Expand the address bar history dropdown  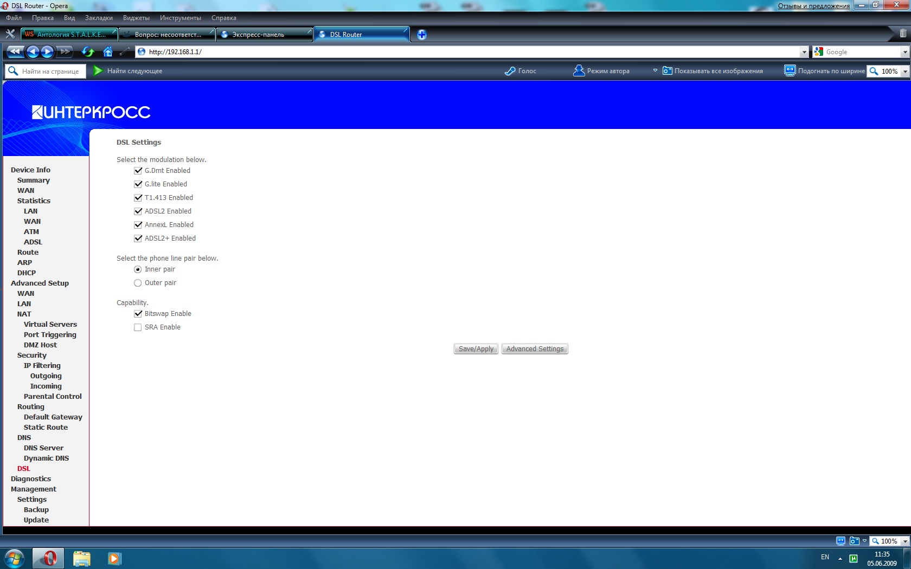[804, 52]
